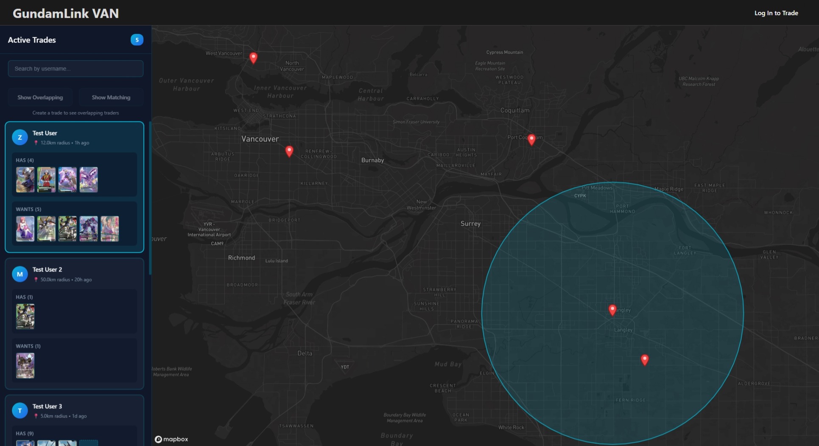Select the last card in Test User's WANTS
819x446 pixels.
(110, 229)
